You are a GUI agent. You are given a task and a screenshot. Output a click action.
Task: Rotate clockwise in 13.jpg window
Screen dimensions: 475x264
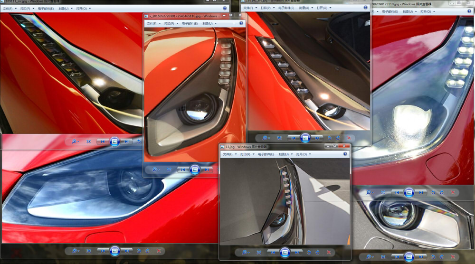[317, 252]
